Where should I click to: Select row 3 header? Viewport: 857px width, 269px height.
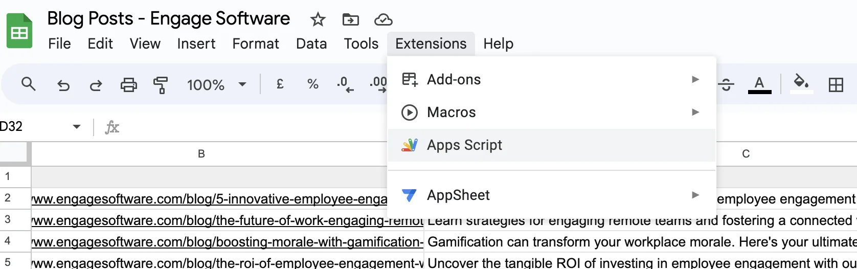pyautogui.click(x=15, y=219)
